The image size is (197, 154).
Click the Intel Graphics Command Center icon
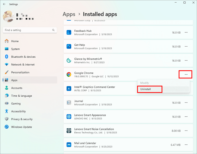click(69, 89)
